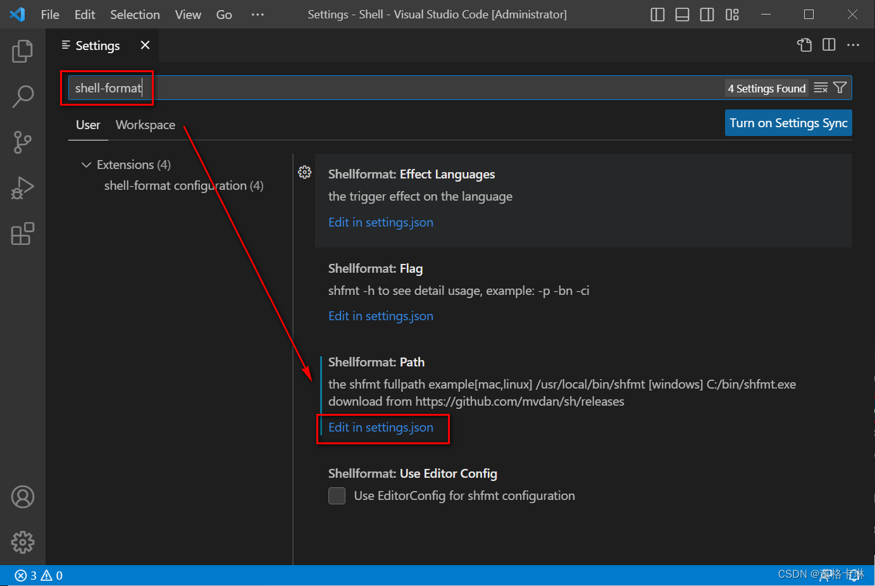The image size is (875, 586).
Task: Enable Use EditorConfig for shfmt configuration
Action: click(337, 496)
